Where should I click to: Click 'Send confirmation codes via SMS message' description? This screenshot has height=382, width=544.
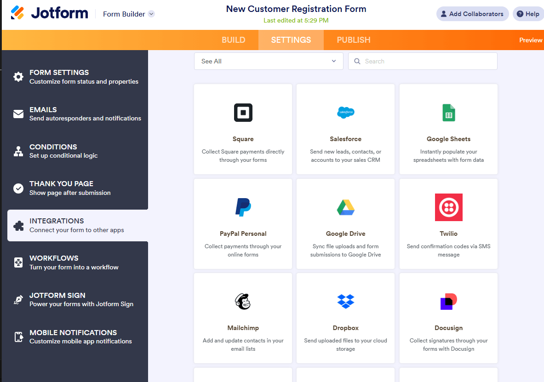click(449, 251)
